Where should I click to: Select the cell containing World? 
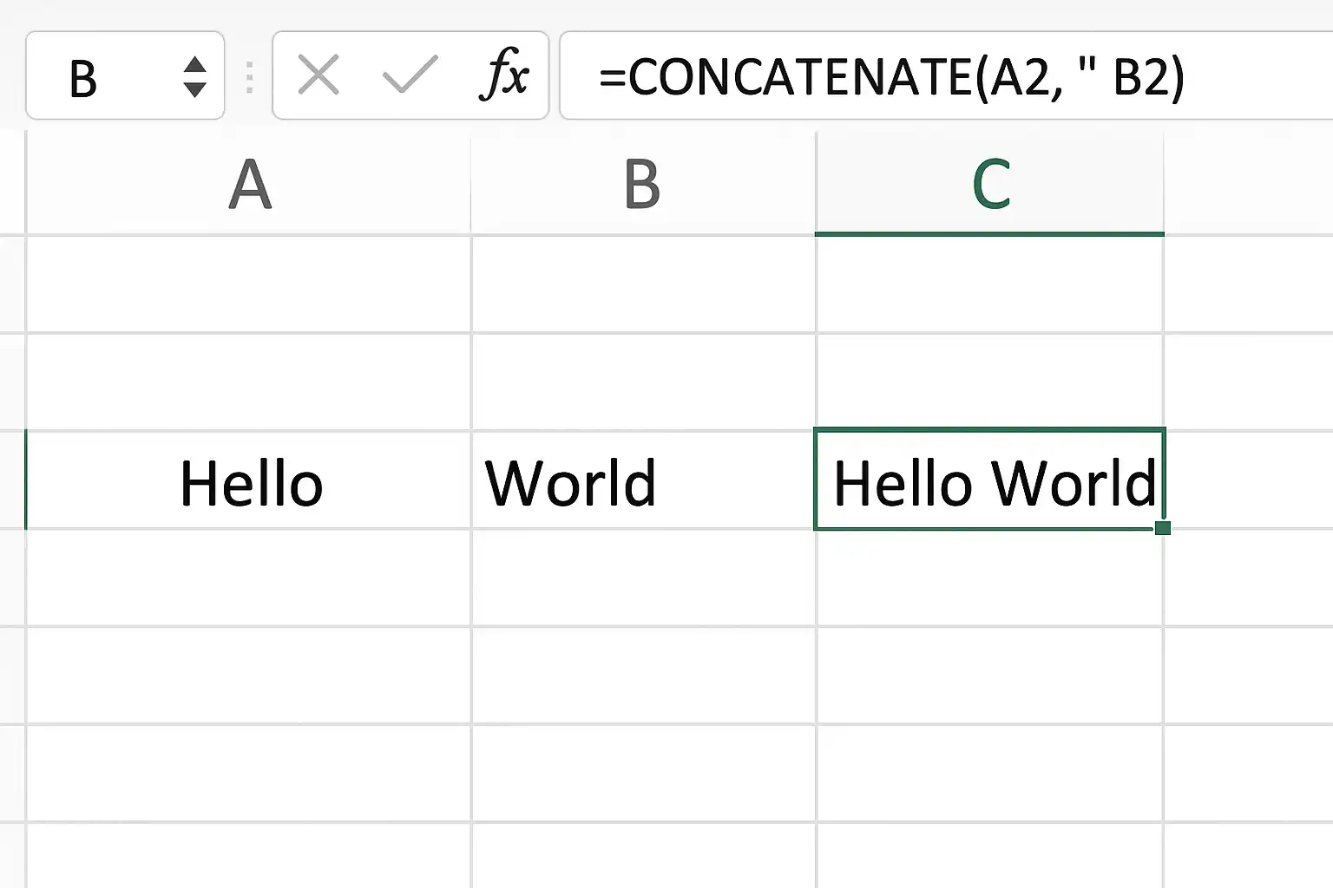[643, 480]
